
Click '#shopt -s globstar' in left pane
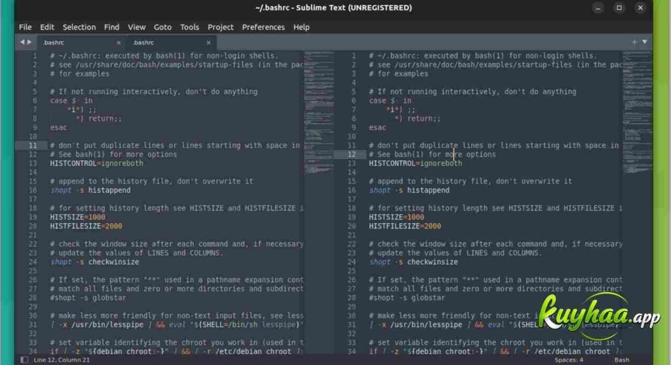pyautogui.click(x=88, y=298)
